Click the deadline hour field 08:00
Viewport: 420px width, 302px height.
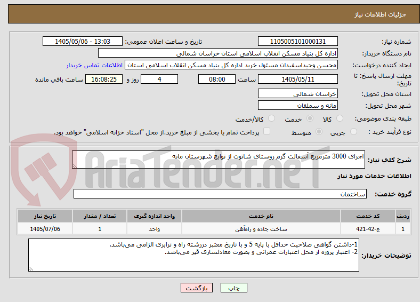pyautogui.click(x=217, y=79)
